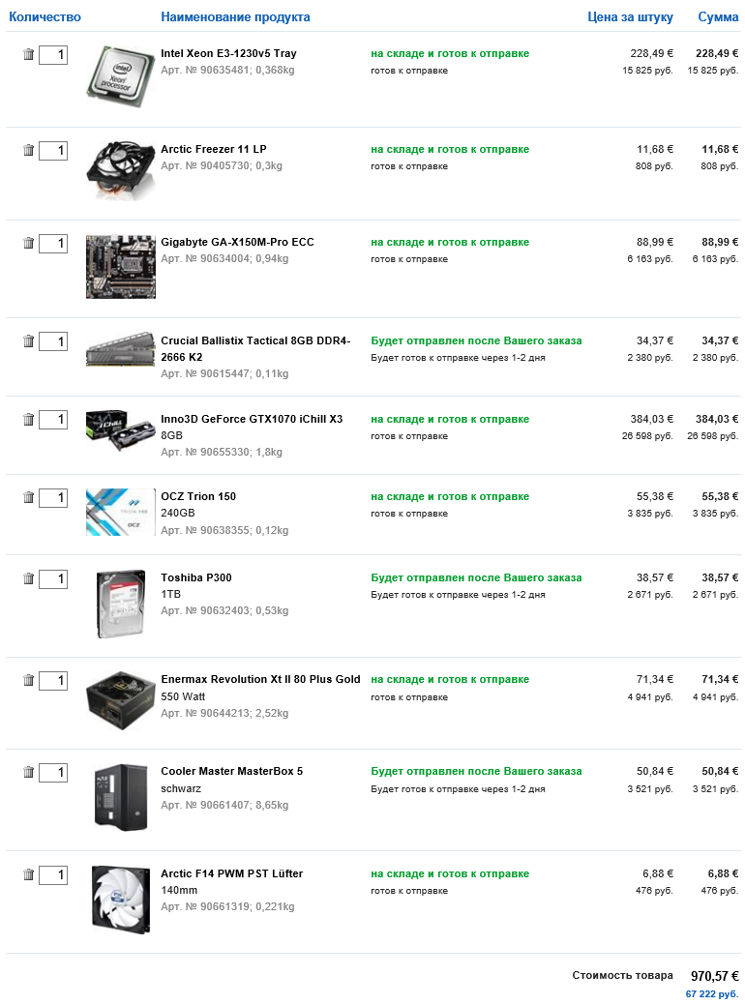View the OCZ Trion 150 product picture
Image resolution: width=745 pixels, height=1005 pixels.
click(120, 512)
